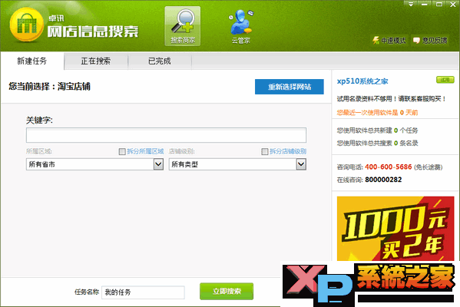Click the yellow shop logo icon
The width and height of the screenshot is (460, 307).
(x=26, y=25)
